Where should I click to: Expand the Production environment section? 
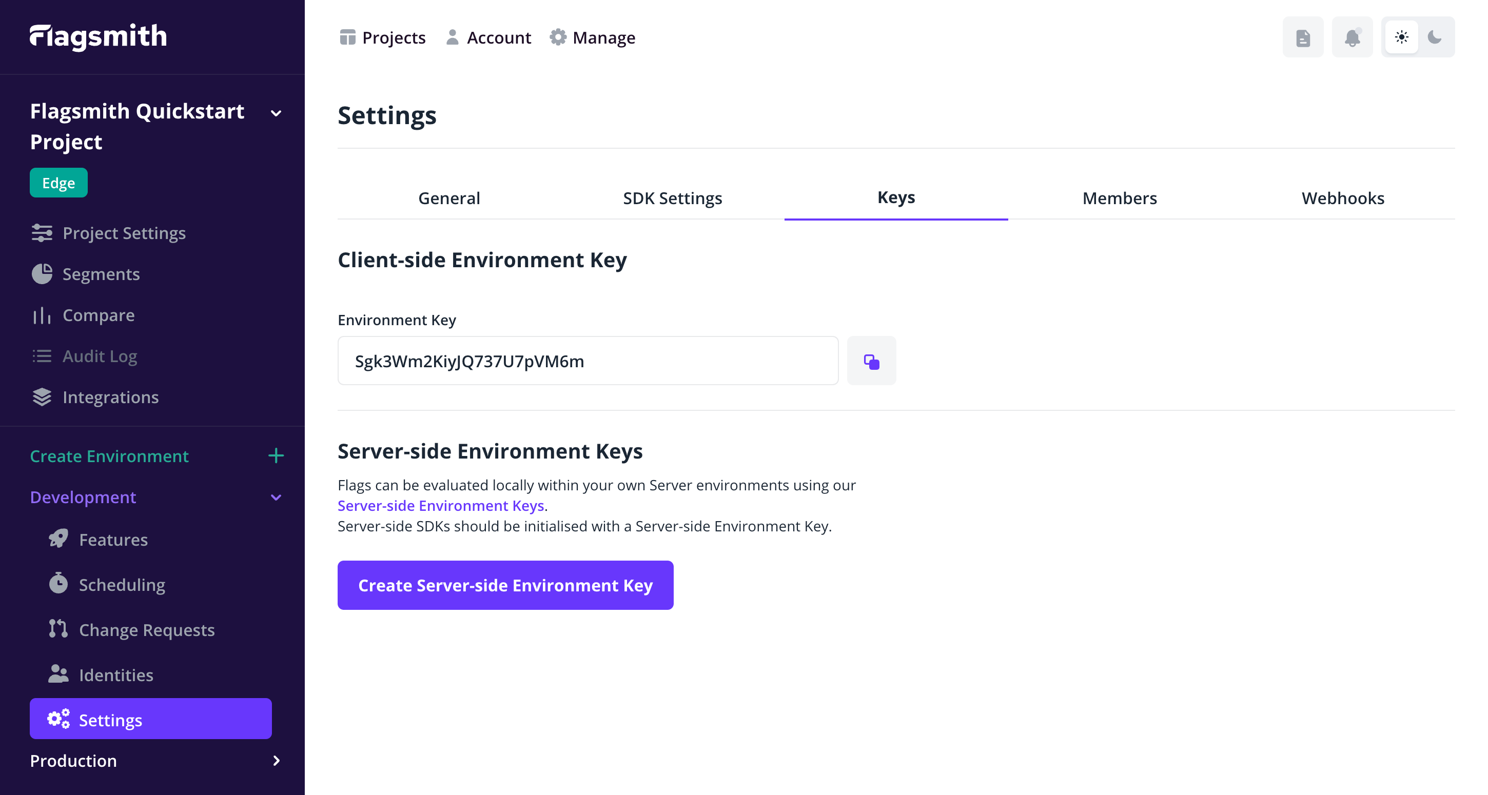tap(277, 761)
